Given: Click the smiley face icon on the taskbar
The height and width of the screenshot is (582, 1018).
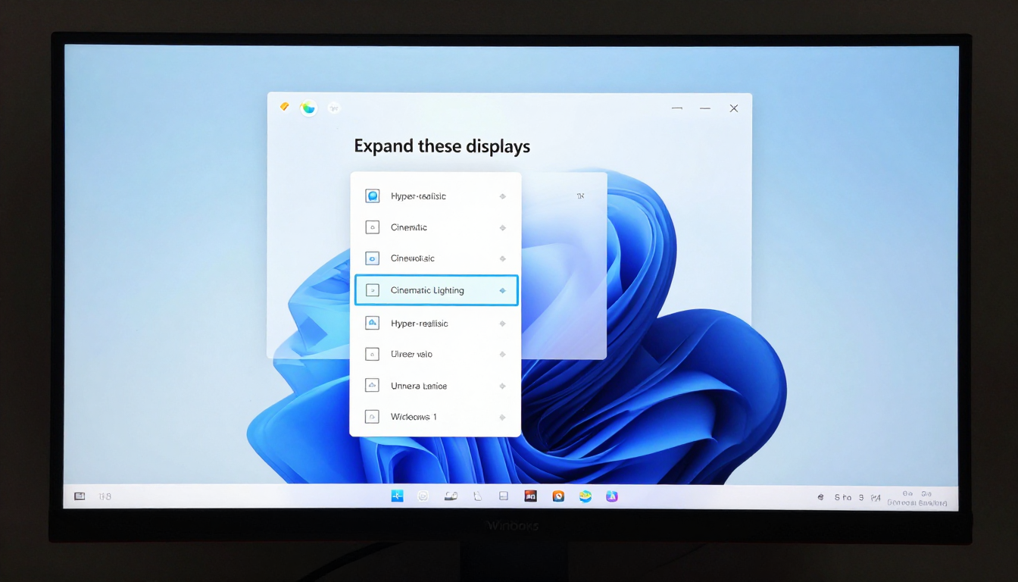Looking at the screenshot, I should coord(423,496).
